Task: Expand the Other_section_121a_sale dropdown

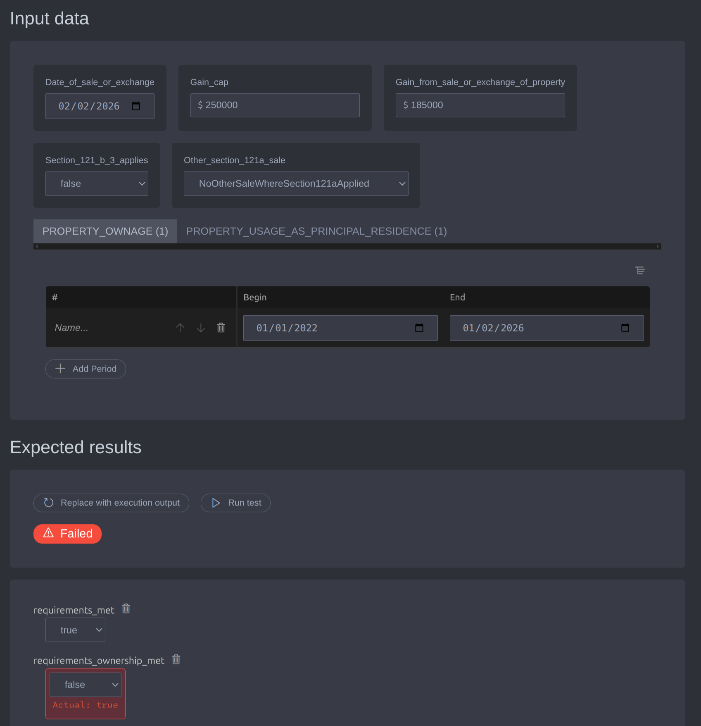Action: pos(296,184)
